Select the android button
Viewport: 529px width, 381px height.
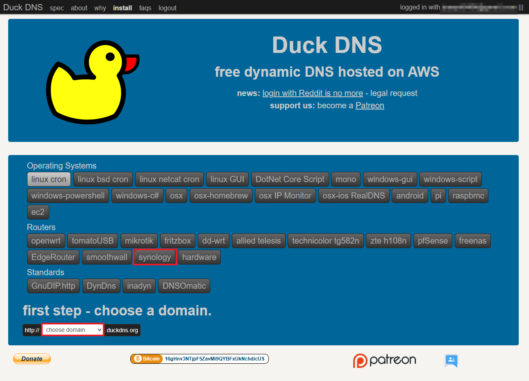coord(410,196)
